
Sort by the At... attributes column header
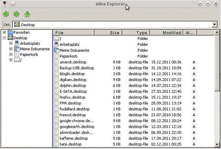click(190, 33)
